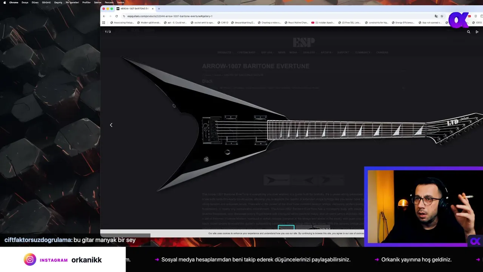
Task: Open the 'App not opened o...' bookmark
Action: pos(430,23)
